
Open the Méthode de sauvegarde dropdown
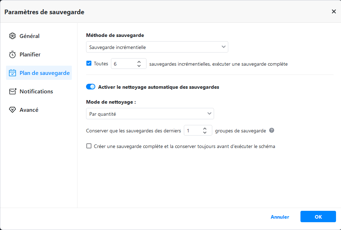(157, 47)
